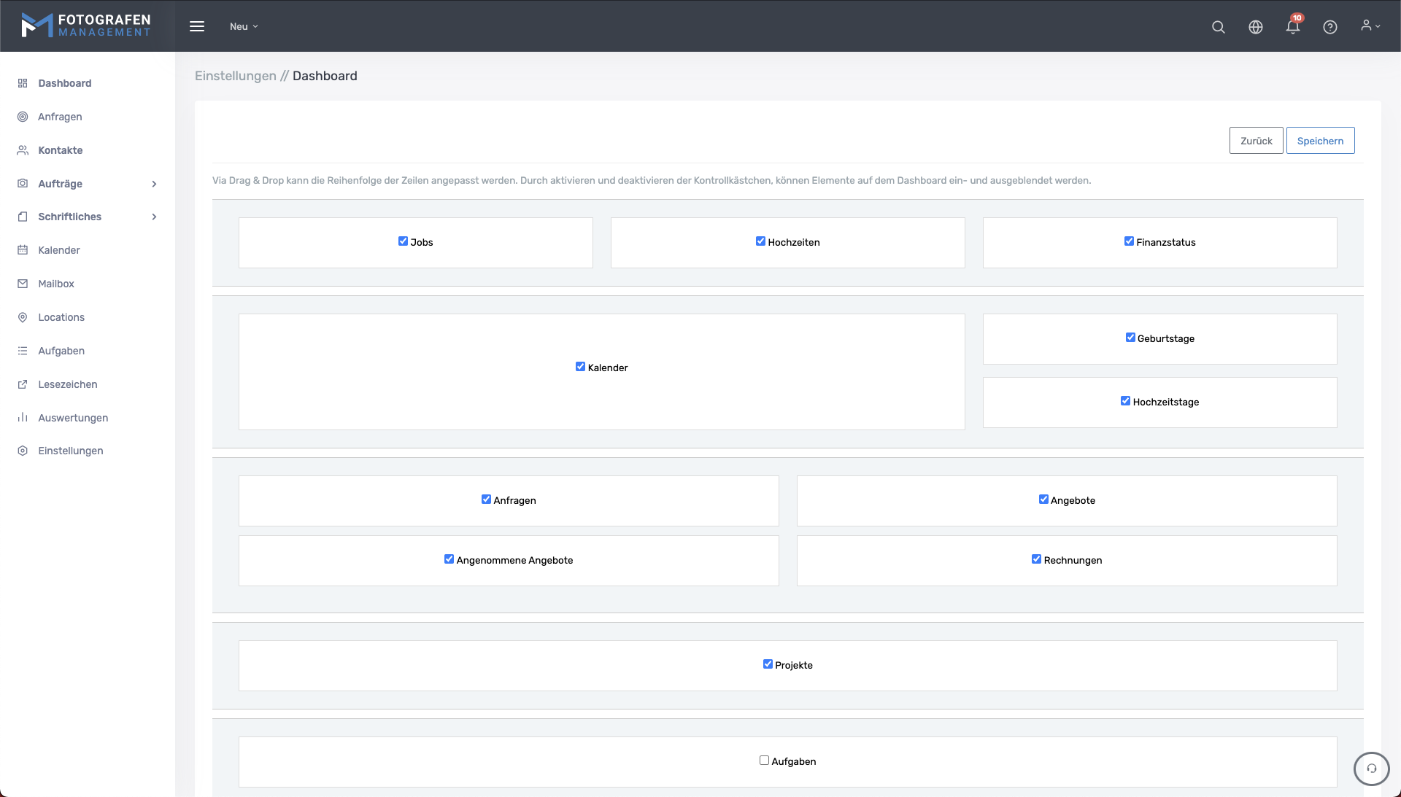Click the Einstellungen breadcrumb link

235,76
